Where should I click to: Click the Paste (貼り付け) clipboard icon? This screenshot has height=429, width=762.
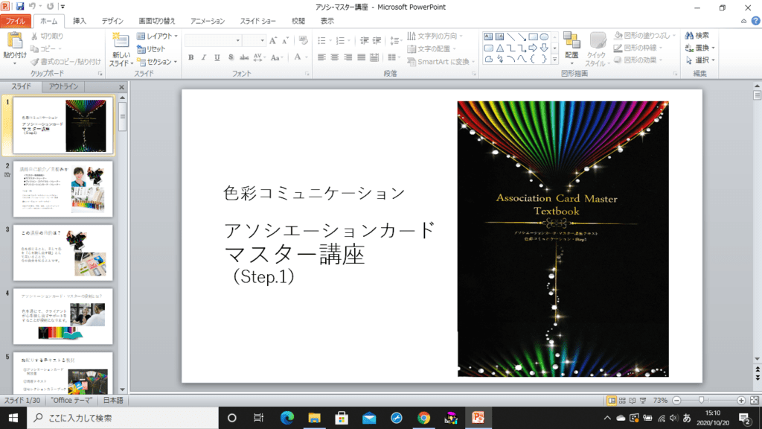click(x=14, y=41)
